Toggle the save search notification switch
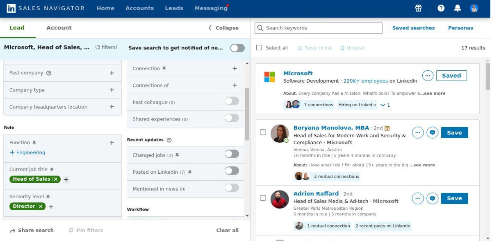The width and height of the screenshot is (492, 242). [x=237, y=48]
